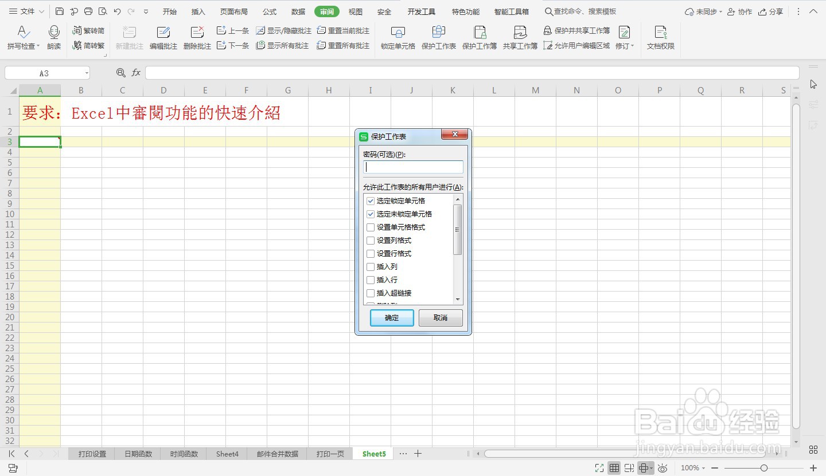826x476 pixels.
Task: Click 允许用户编辑区域
Action: (576, 46)
